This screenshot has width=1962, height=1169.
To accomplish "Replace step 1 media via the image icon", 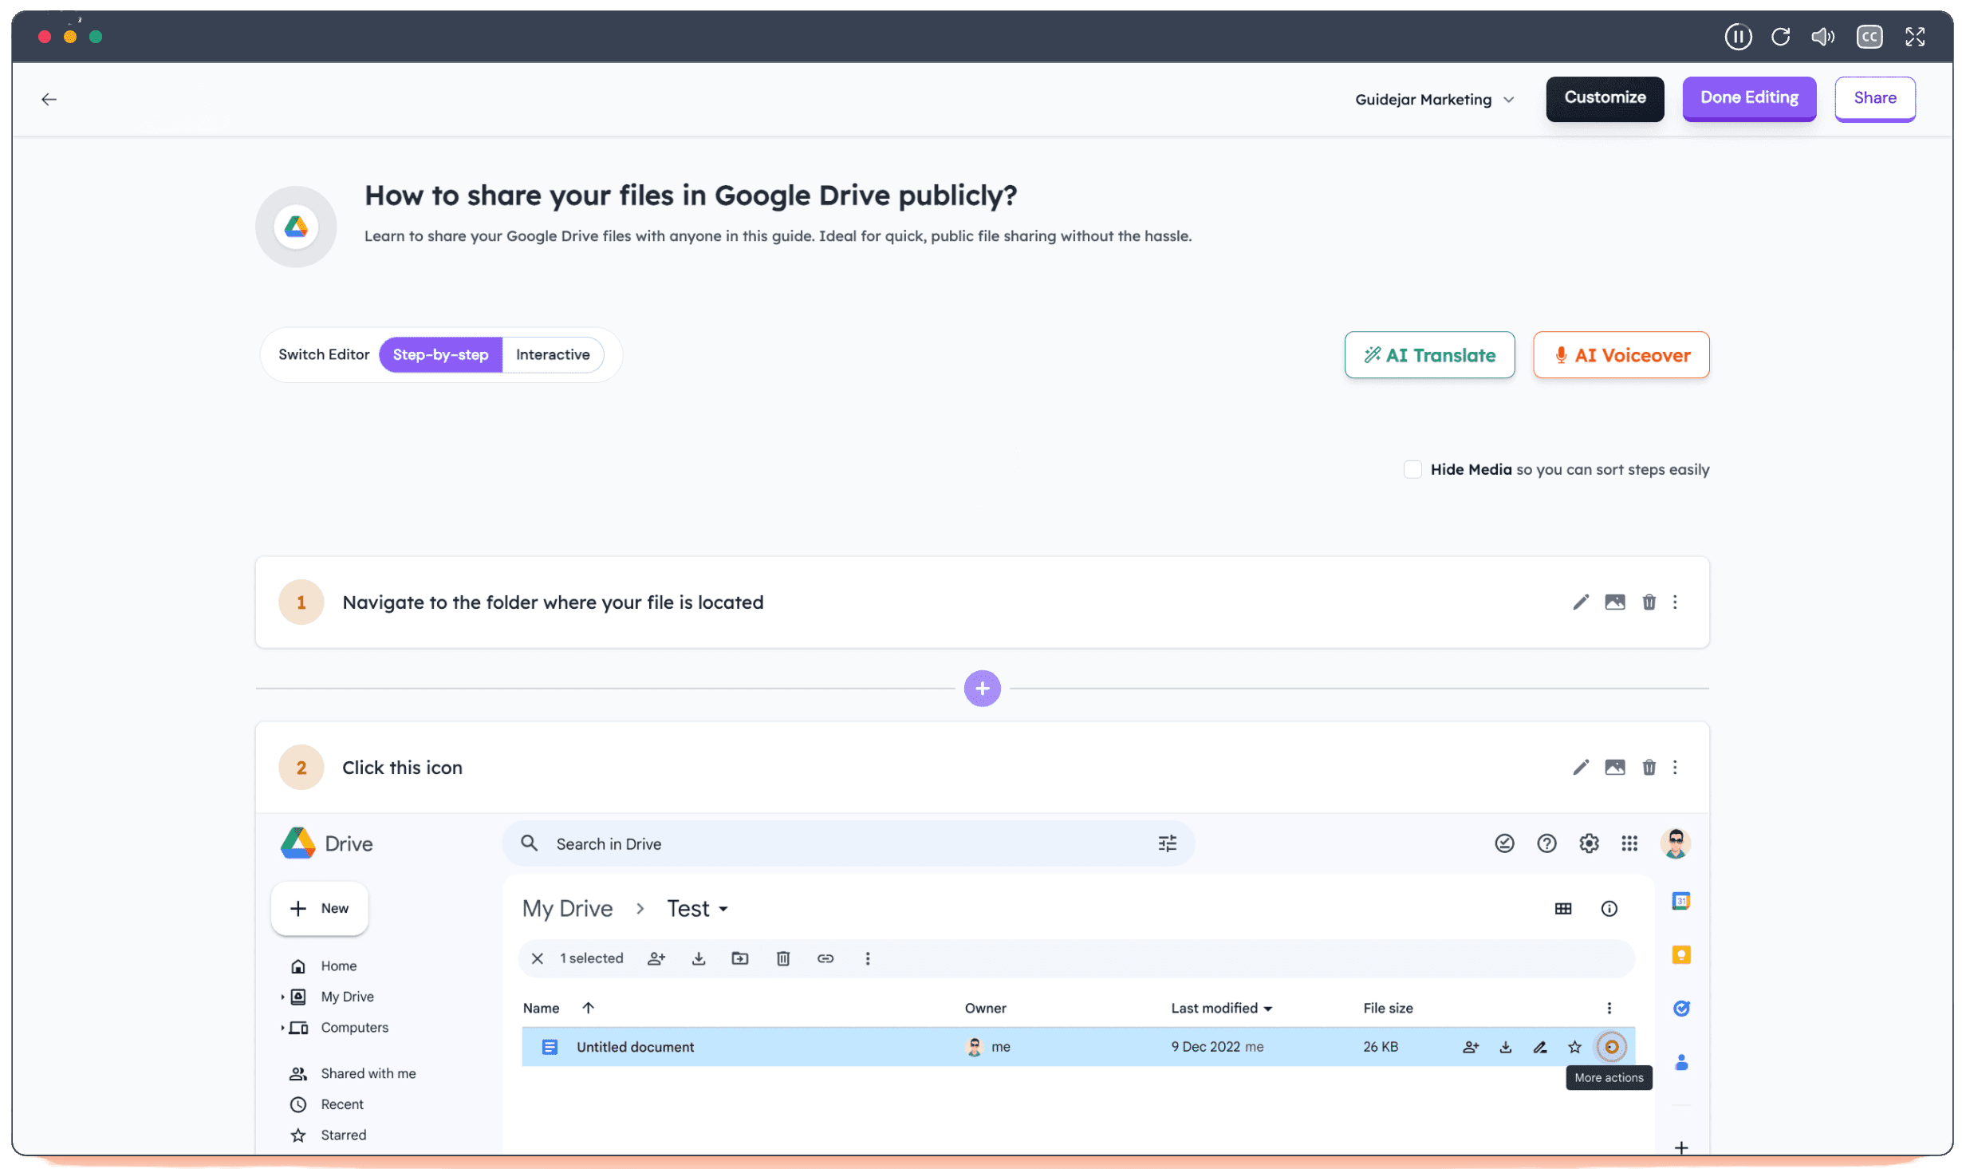I will (x=1615, y=602).
